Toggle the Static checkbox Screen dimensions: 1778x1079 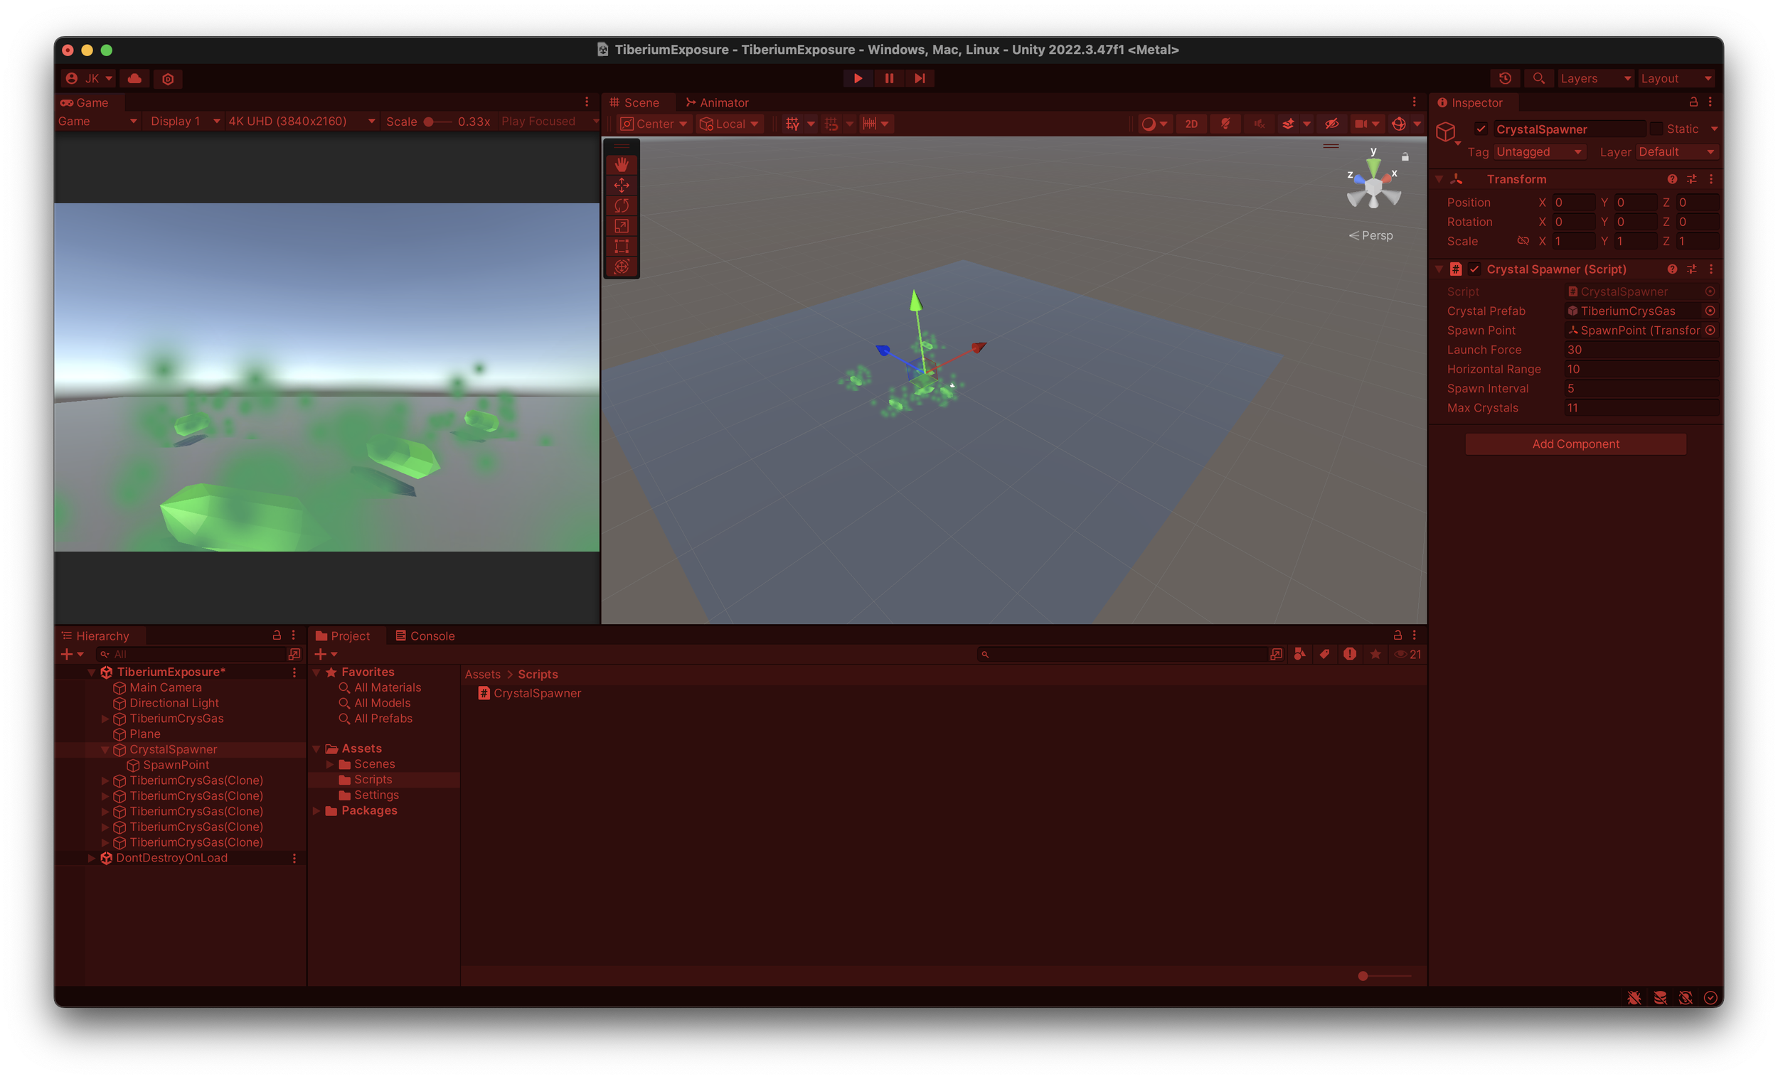(x=1656, y=129)
